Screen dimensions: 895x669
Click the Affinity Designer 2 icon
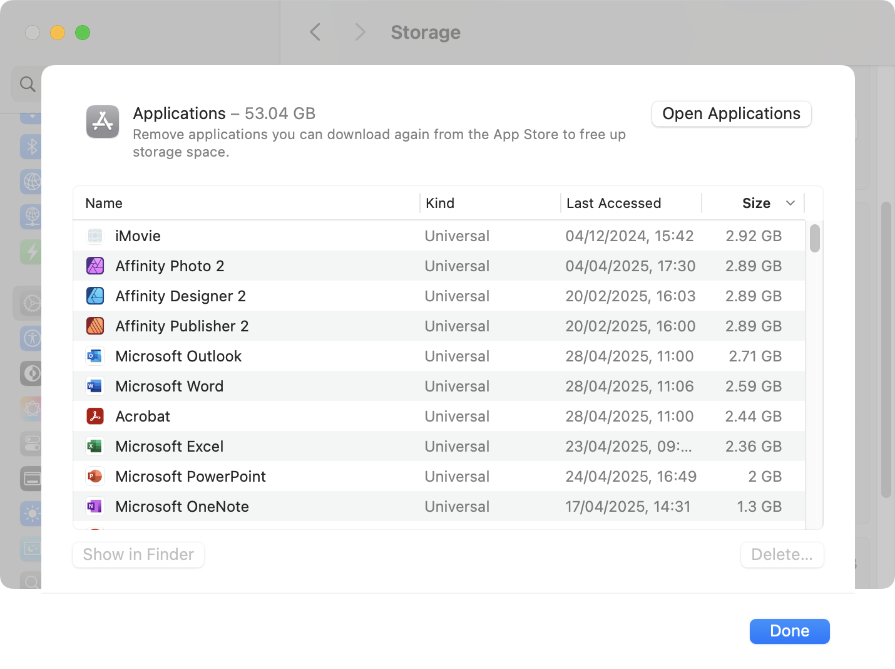point(95,296)
